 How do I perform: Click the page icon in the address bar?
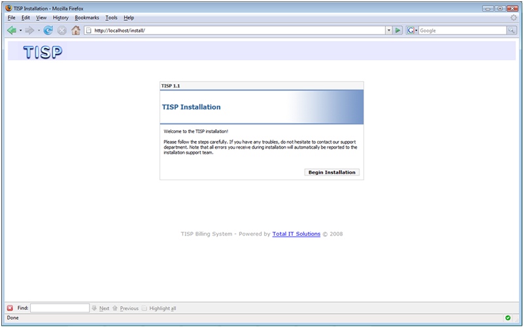(x=88, y=30)
